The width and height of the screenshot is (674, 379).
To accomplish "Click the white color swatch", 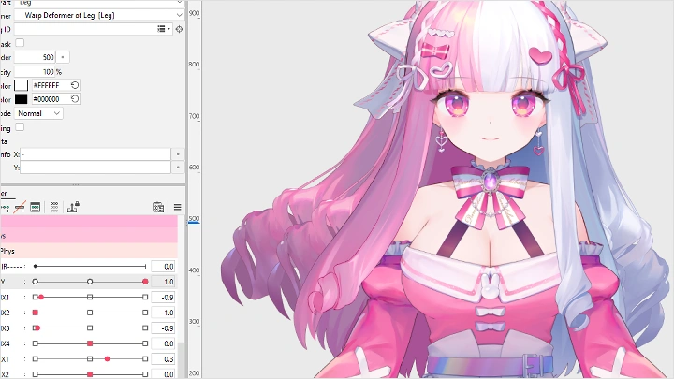I will (x=21, y=85).
